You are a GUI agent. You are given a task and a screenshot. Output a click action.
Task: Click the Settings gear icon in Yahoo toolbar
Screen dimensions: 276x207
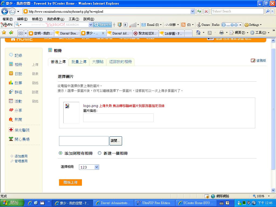(246, 25)
